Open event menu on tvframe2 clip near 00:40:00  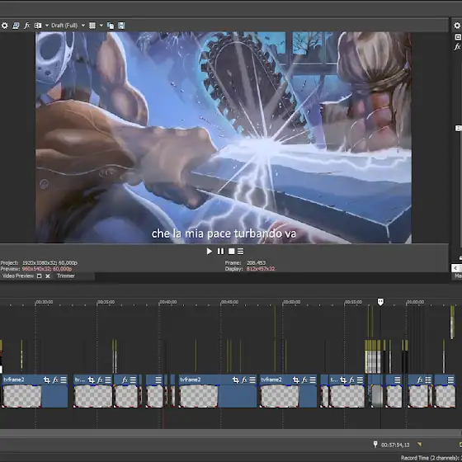point(252,380)
